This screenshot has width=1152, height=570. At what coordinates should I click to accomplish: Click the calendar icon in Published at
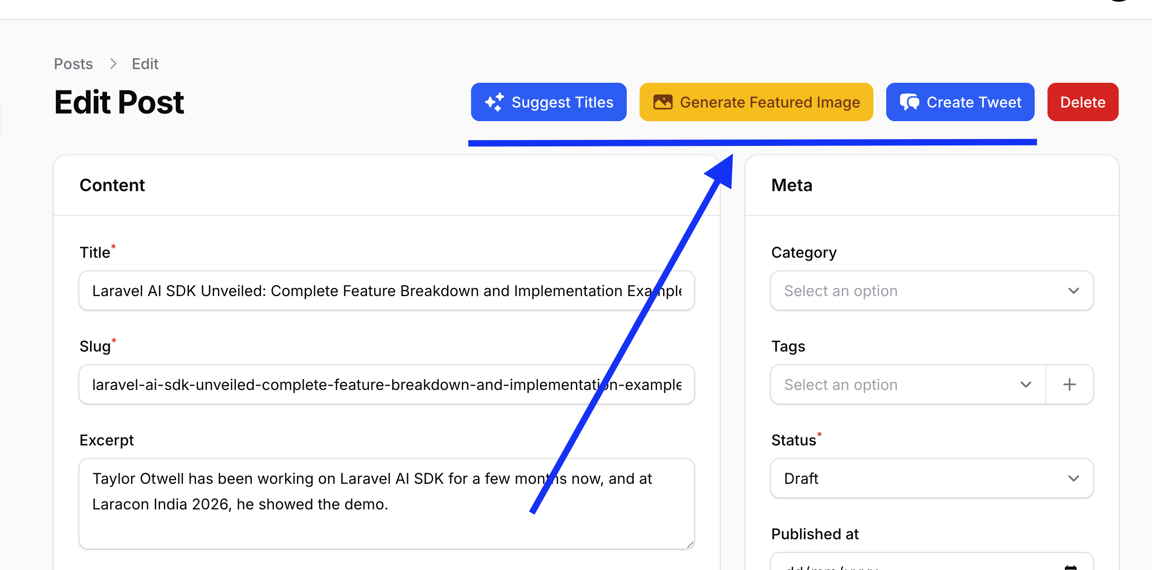click(x=1071, y=567)
